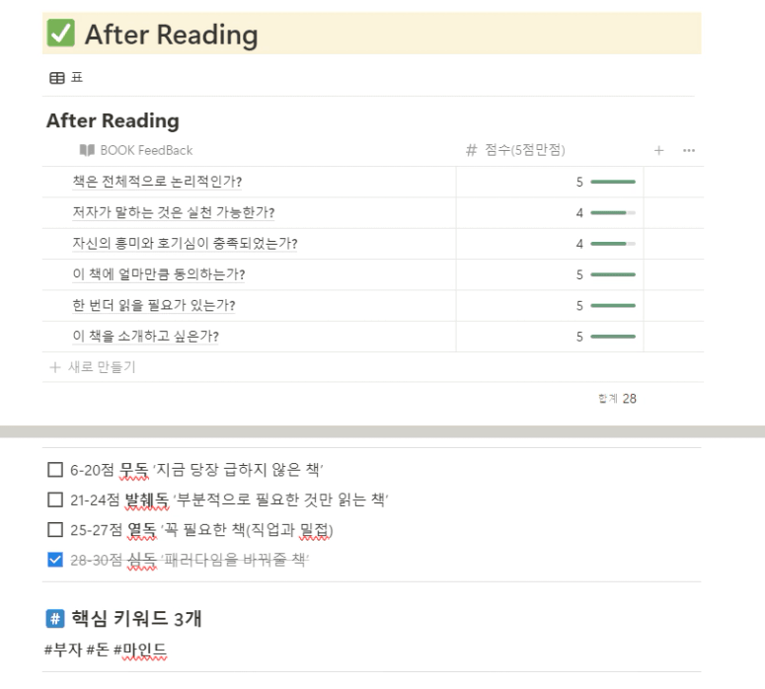
Task: Open BOOK FeedBack column header menu
Action: [x=135, y=150]
